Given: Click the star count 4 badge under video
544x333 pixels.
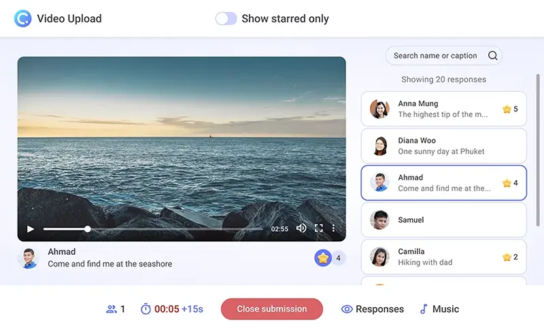Looking at the screenshot, I should pos(338,258).
